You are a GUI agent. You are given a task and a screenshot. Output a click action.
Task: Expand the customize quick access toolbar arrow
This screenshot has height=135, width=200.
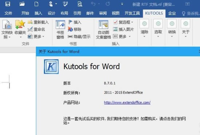click(122, 4)
